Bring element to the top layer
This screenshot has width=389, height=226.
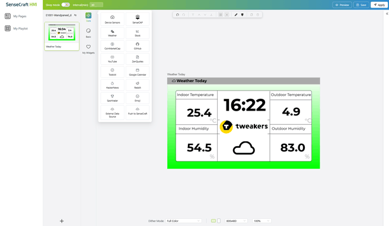click(x=193, y=15)
